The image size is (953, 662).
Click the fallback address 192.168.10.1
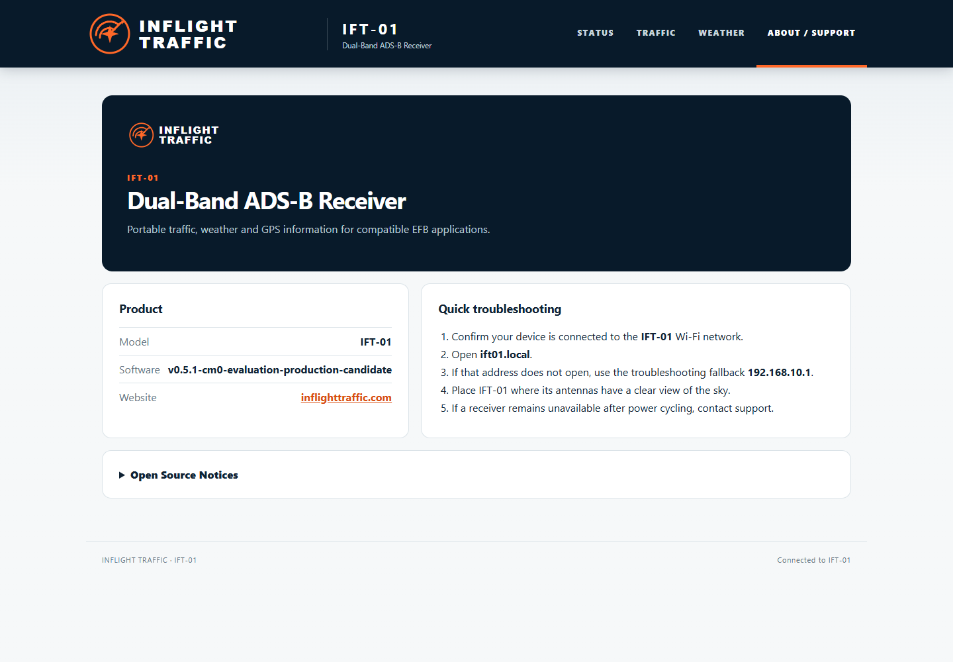779,372
